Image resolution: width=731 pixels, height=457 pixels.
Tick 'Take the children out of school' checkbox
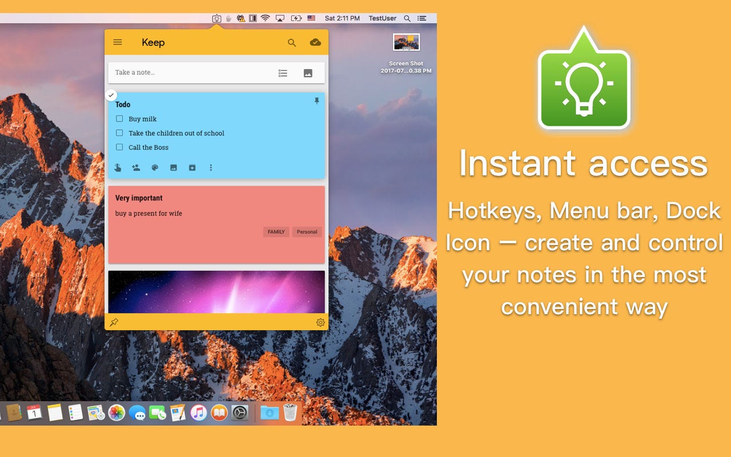tap(119, 133)
